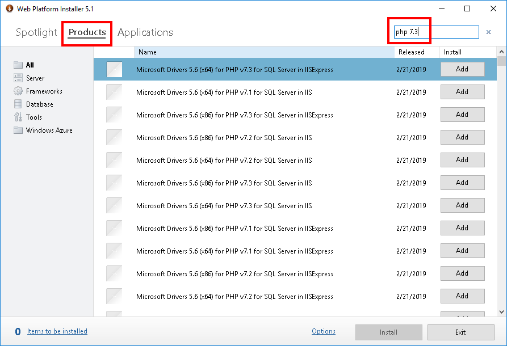Click the scrollbar up arrow
Screen dimensions: 507x346
click(x=501, y=52)
